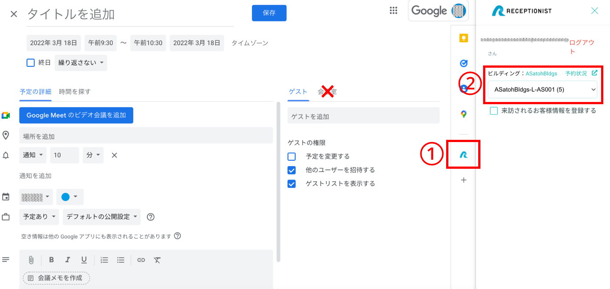The height and width of the screenshot is (289, 610).
Task: Insert a link in the description
Action: click(141, 260)
